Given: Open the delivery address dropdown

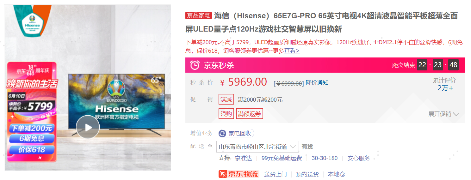Looking at the screenshot, I should (257, 147).
